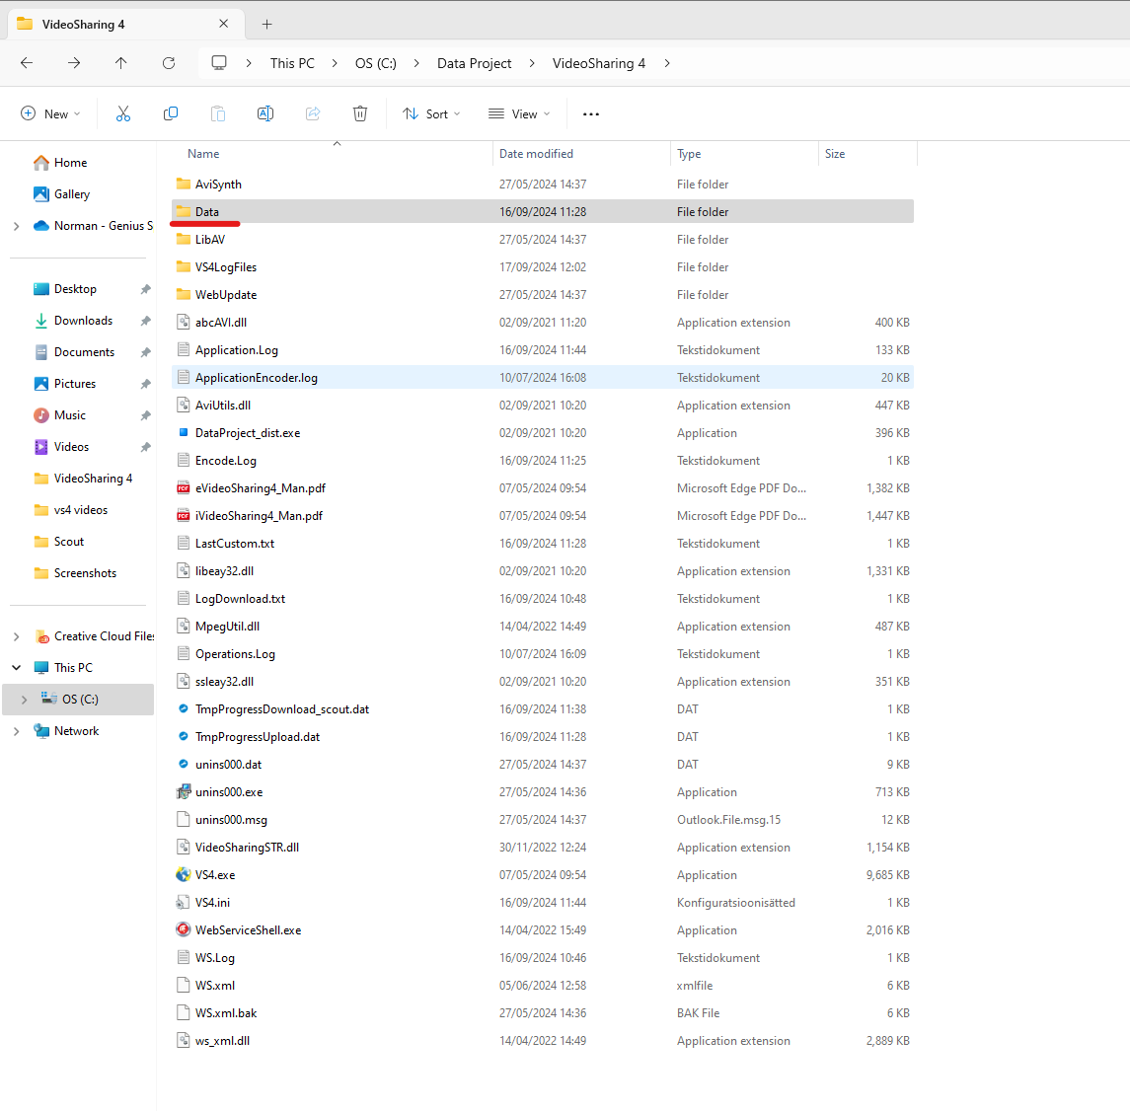Screen dimensions: 1130x1111
Task: Go back with the left arrow
Action: coord(27,63)
